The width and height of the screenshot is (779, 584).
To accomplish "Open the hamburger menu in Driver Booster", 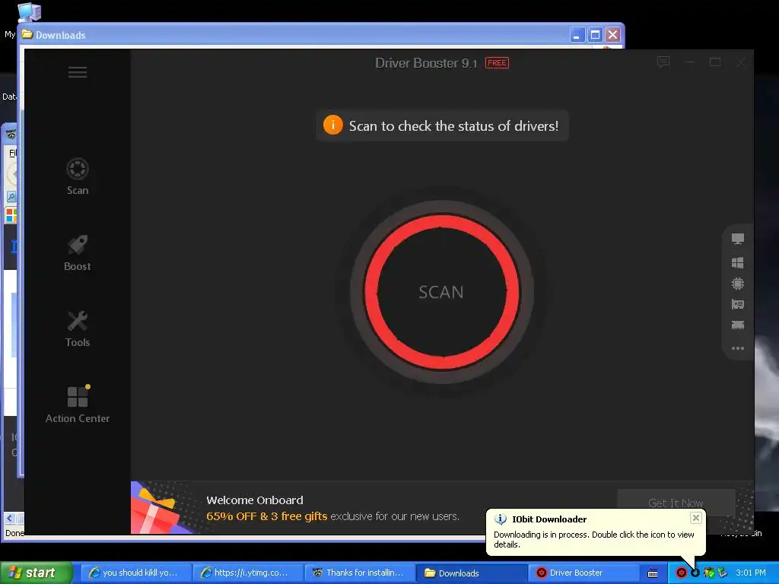I will pos(78,72).
